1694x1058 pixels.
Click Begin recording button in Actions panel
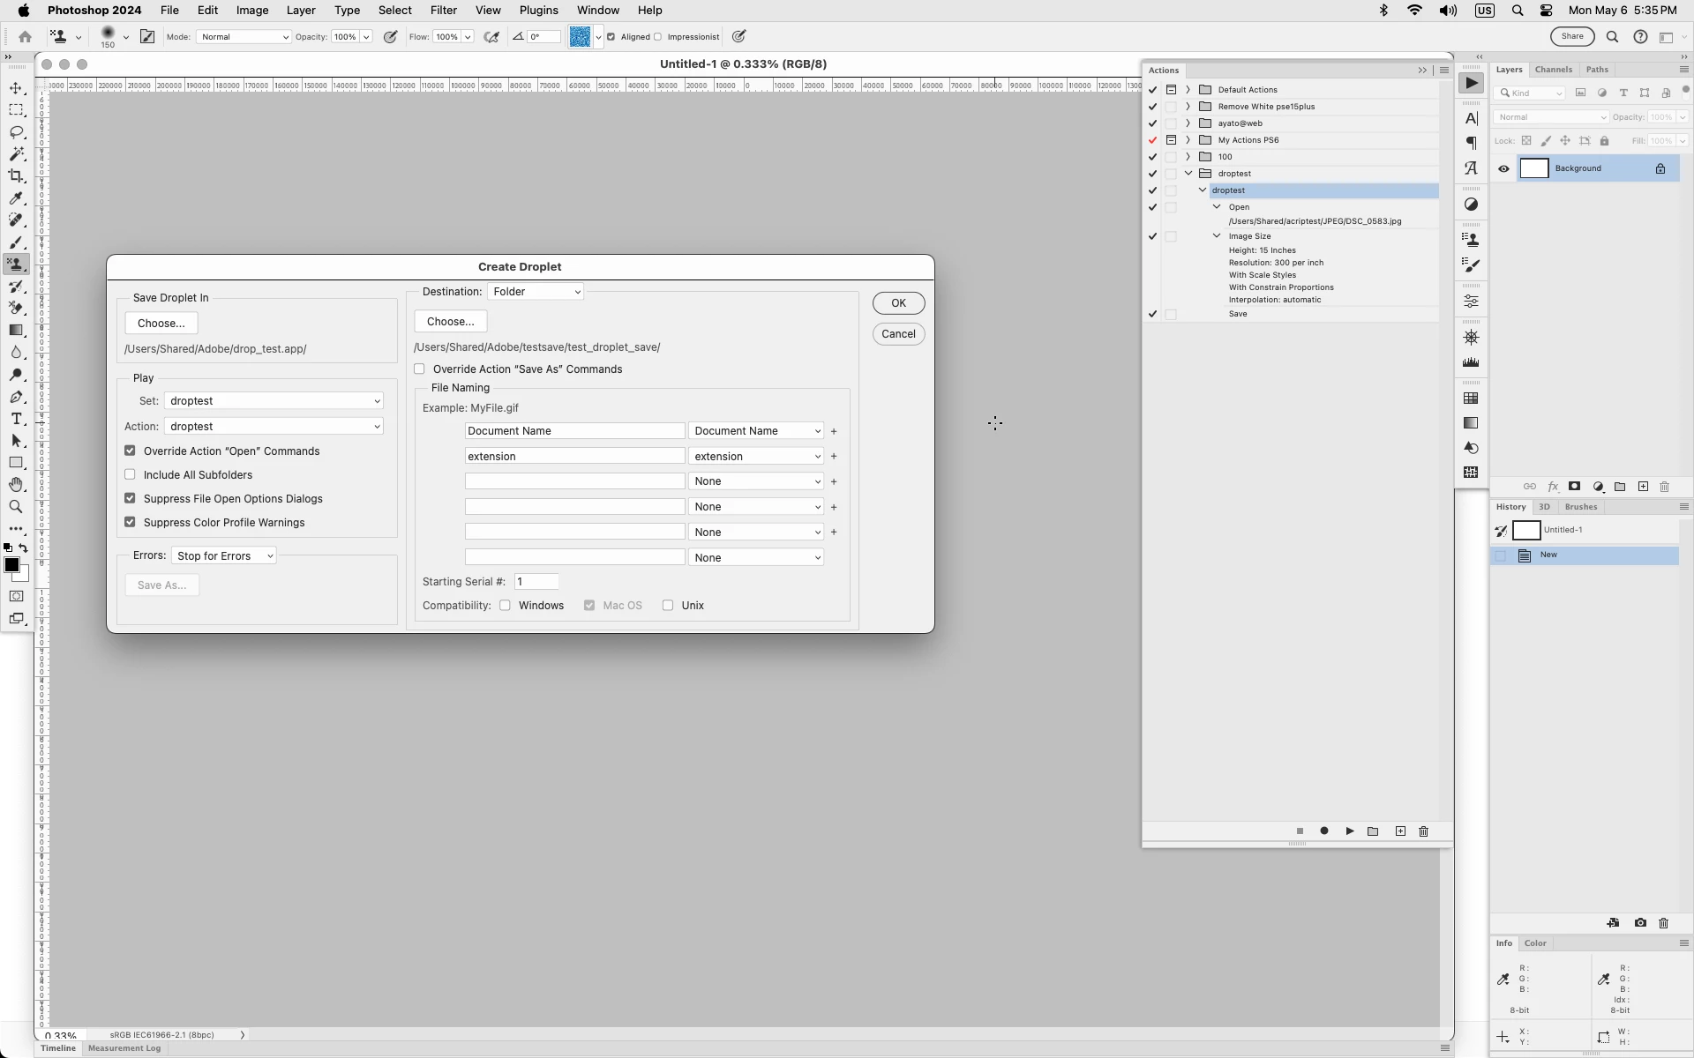click(x=1323, y=831)
